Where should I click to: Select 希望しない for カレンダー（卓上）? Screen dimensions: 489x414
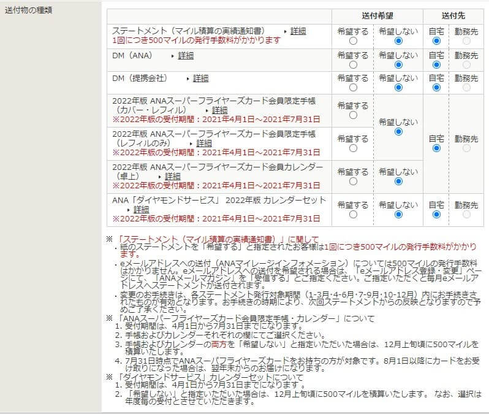click(398, 181)
